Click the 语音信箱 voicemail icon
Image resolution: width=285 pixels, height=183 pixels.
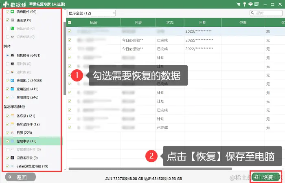pos(12,37)
